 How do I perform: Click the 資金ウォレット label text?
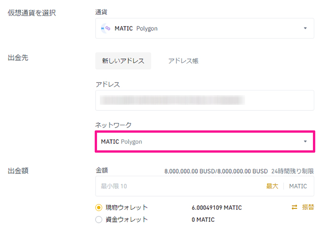(x=126, y=219)
